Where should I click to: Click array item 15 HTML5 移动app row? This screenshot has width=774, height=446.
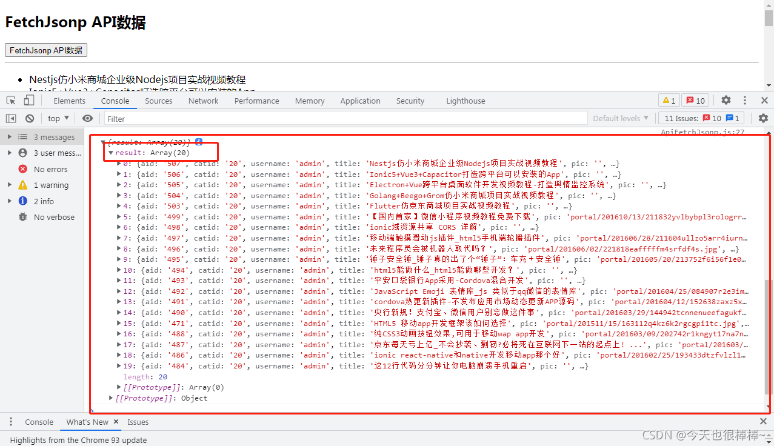tap(432, 323)
